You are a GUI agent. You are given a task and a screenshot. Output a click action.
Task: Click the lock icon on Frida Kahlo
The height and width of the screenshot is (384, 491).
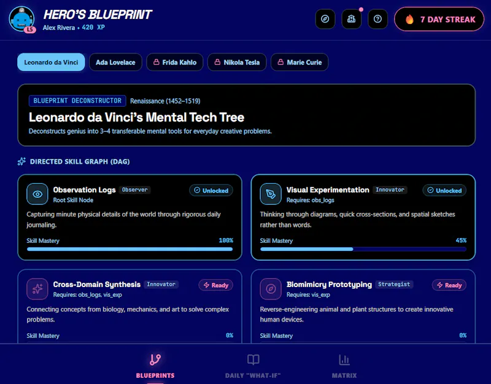(156, 62)
